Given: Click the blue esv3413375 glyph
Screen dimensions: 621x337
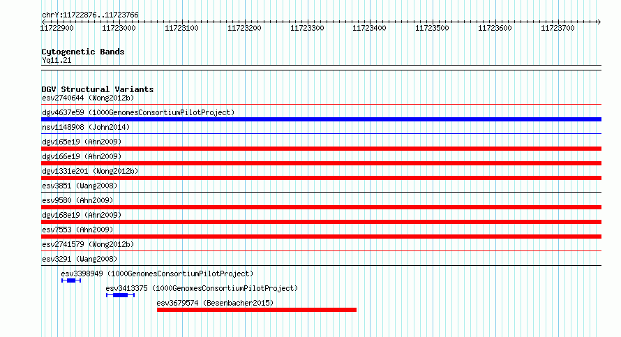Looking at the screenshot, I should click(x=121, y=295).
